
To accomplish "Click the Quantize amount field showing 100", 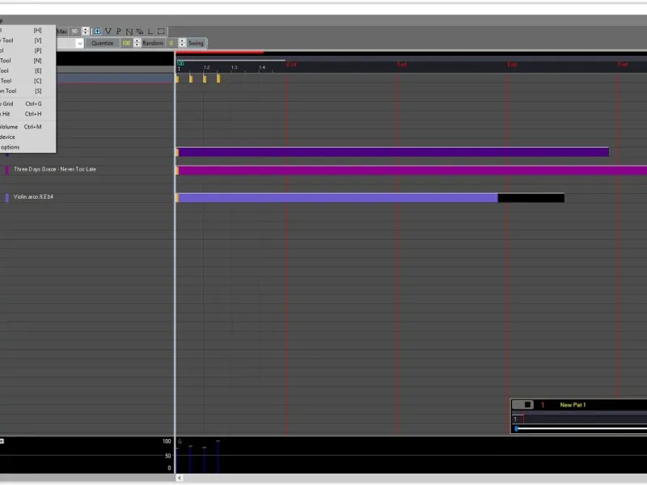I will click(x=126, y=43).
